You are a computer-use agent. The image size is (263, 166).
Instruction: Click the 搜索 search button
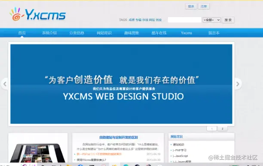click(x=228, y=20)
